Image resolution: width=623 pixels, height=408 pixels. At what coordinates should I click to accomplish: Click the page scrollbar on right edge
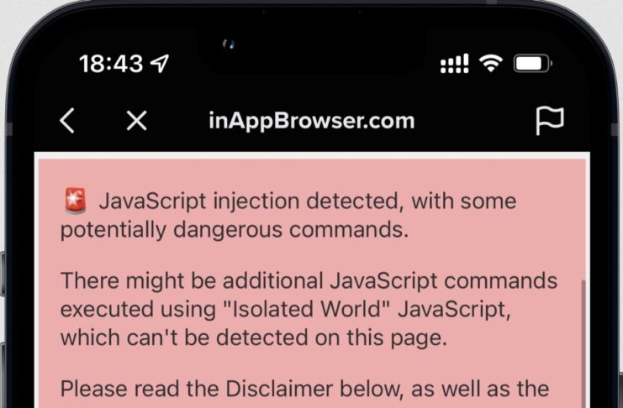pos(583,343)
